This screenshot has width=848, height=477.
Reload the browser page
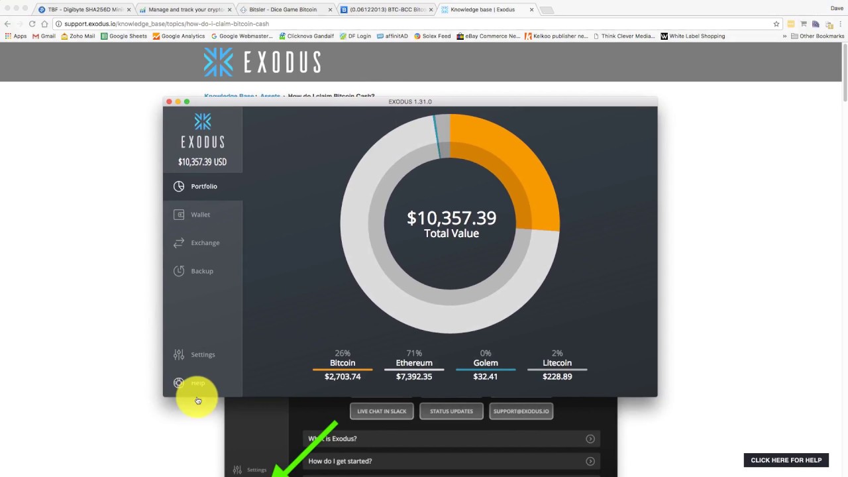[32, 24]
